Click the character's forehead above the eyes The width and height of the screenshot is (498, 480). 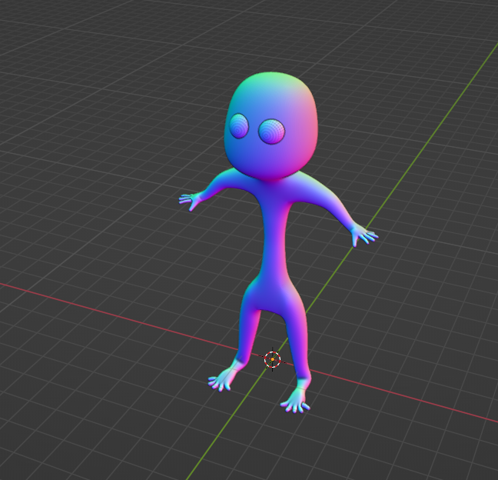tap(271, 94)
